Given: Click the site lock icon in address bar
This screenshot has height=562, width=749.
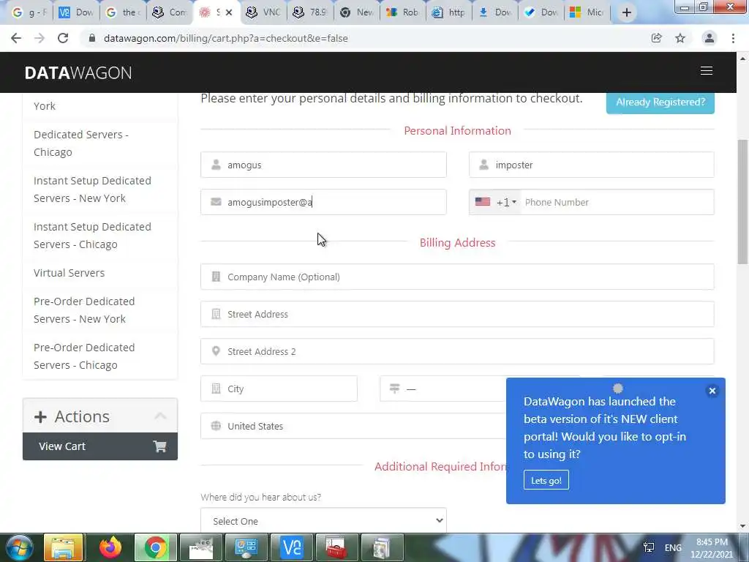Looking at the screenshot, I should (92, 38).
